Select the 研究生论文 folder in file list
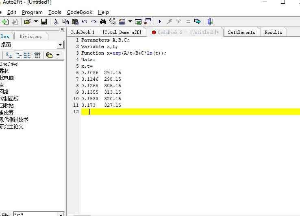Viewport: 300px width, 216px height. pyautogui.click(x=12, y=127)
